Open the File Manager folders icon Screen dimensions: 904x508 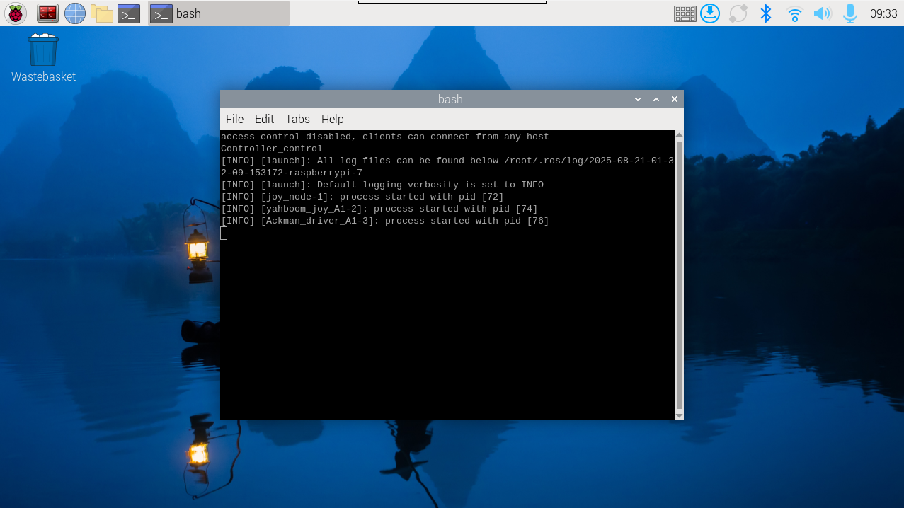(102, 13)
